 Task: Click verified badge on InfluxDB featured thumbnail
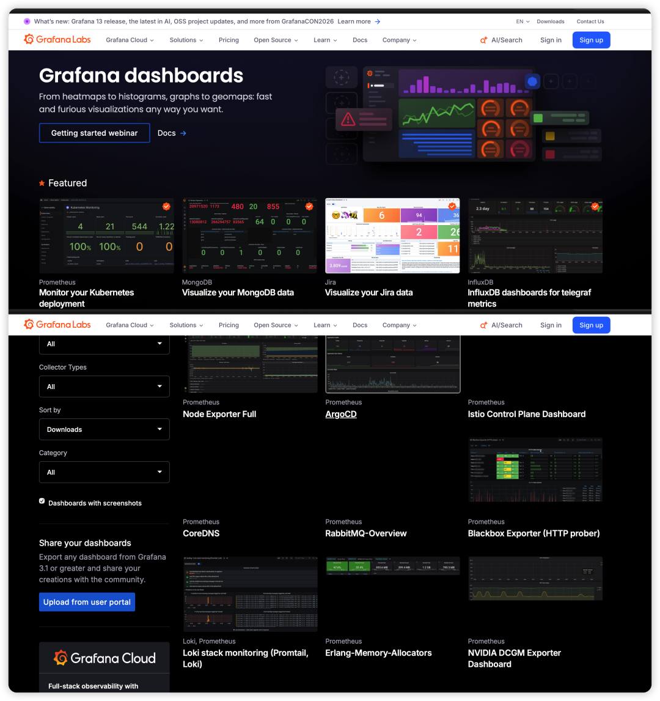click(595, 206)
